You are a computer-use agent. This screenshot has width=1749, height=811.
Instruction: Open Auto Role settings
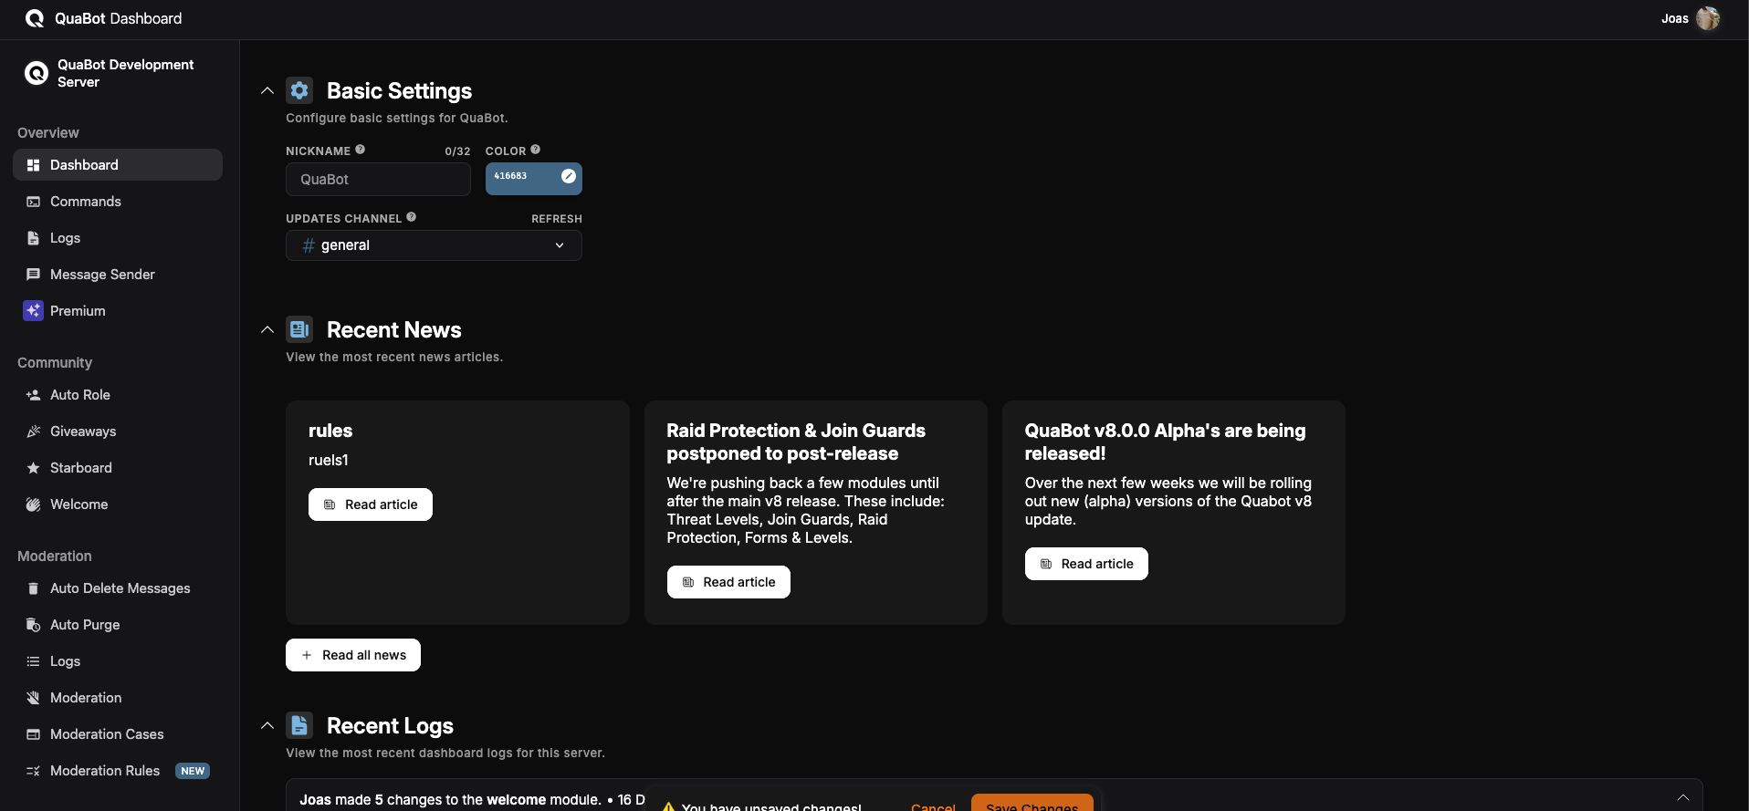click(118, 395)
